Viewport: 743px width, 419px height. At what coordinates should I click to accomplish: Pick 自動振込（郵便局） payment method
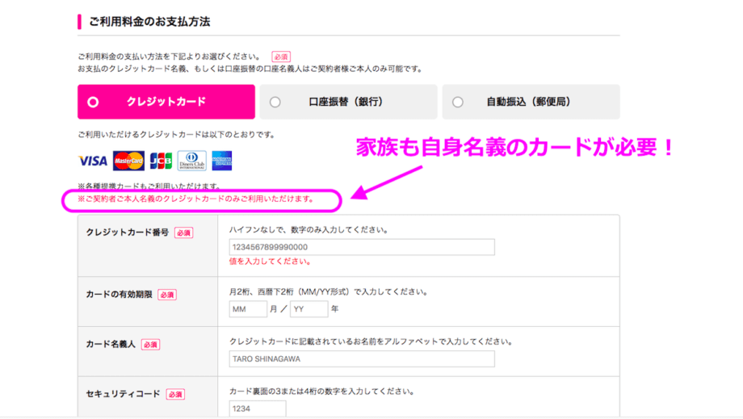[531, 103]
